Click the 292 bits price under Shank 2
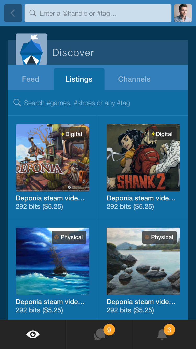This screenshot has height=349, width=196. pos(130,207)
